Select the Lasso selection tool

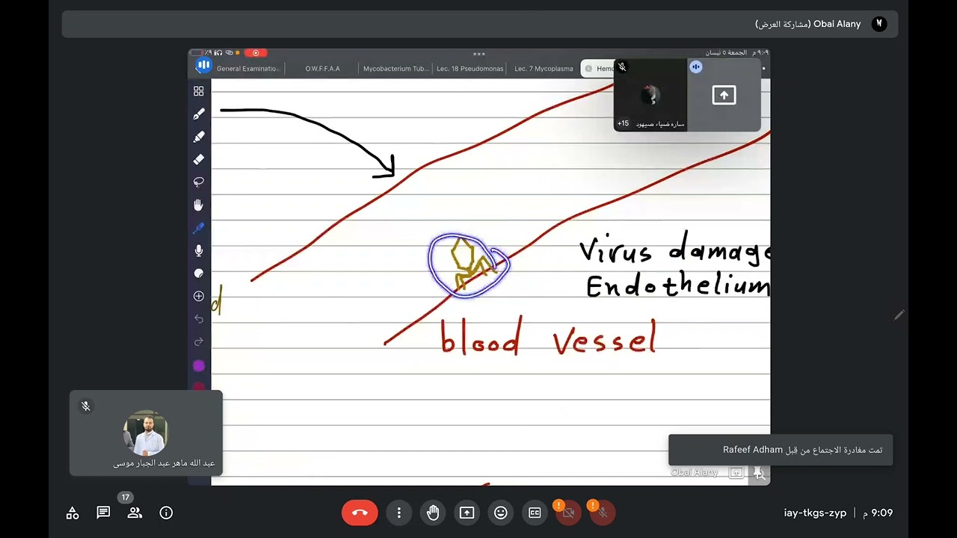coord(198,182)
